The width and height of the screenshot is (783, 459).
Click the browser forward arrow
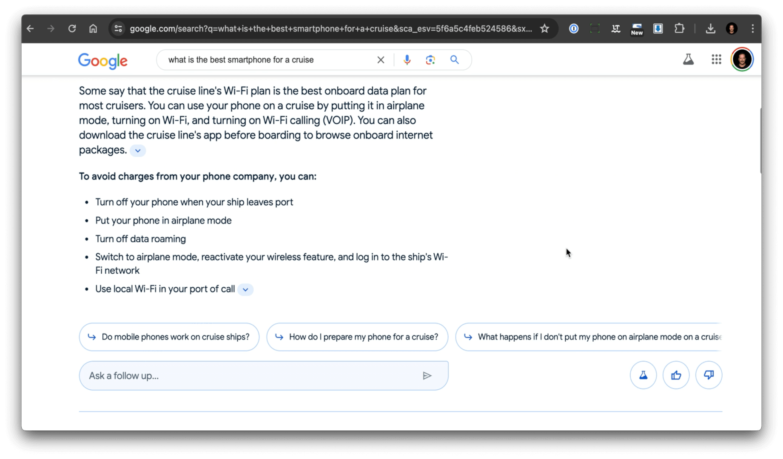(51, 28)
